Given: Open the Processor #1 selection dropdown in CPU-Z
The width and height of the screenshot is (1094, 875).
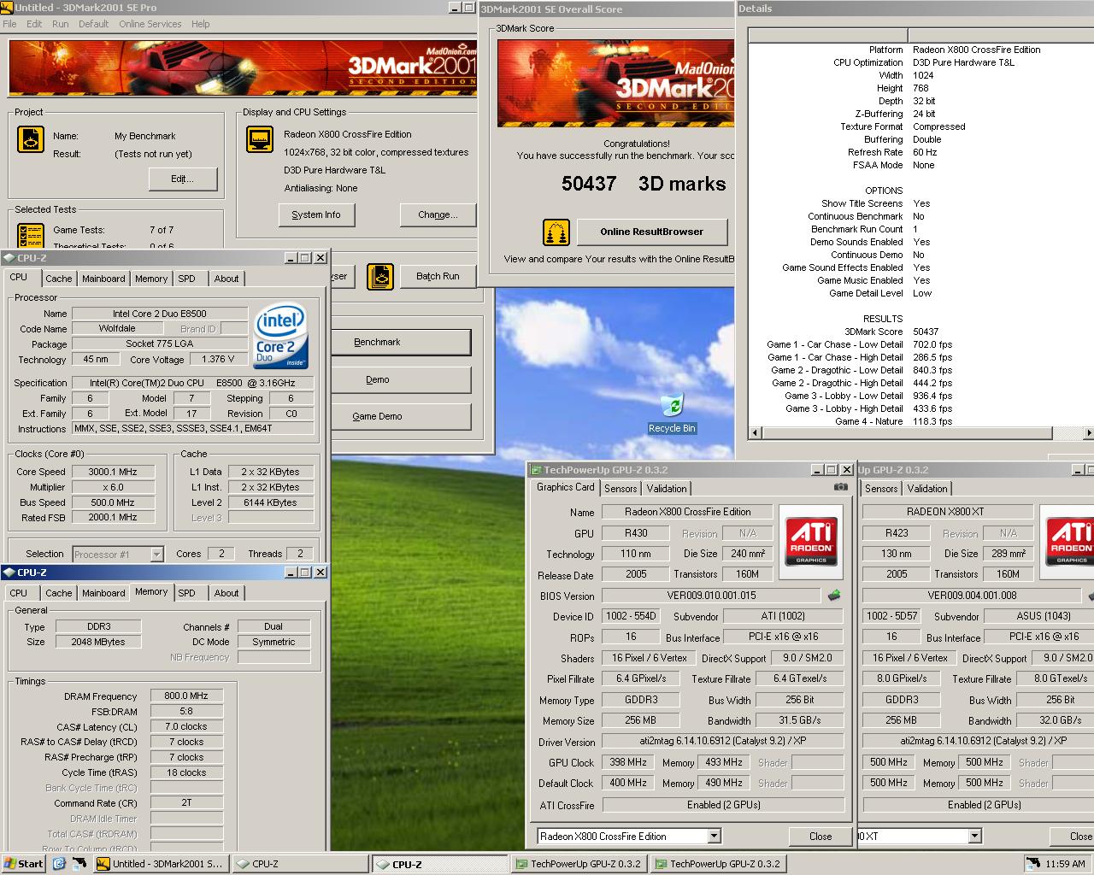Looking at the screenshot, I should (156, 555).
